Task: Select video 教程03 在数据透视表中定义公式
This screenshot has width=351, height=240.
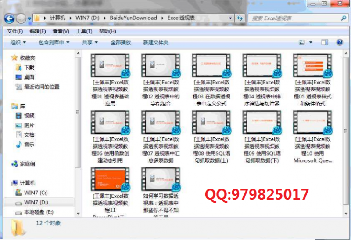Action: click(211, 80)
